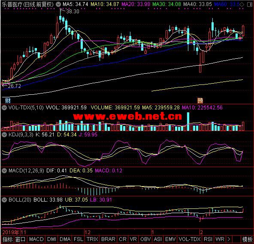Select the OBV indicator tab
Viewport: 254px width, 244px height.
pos(145,239)
